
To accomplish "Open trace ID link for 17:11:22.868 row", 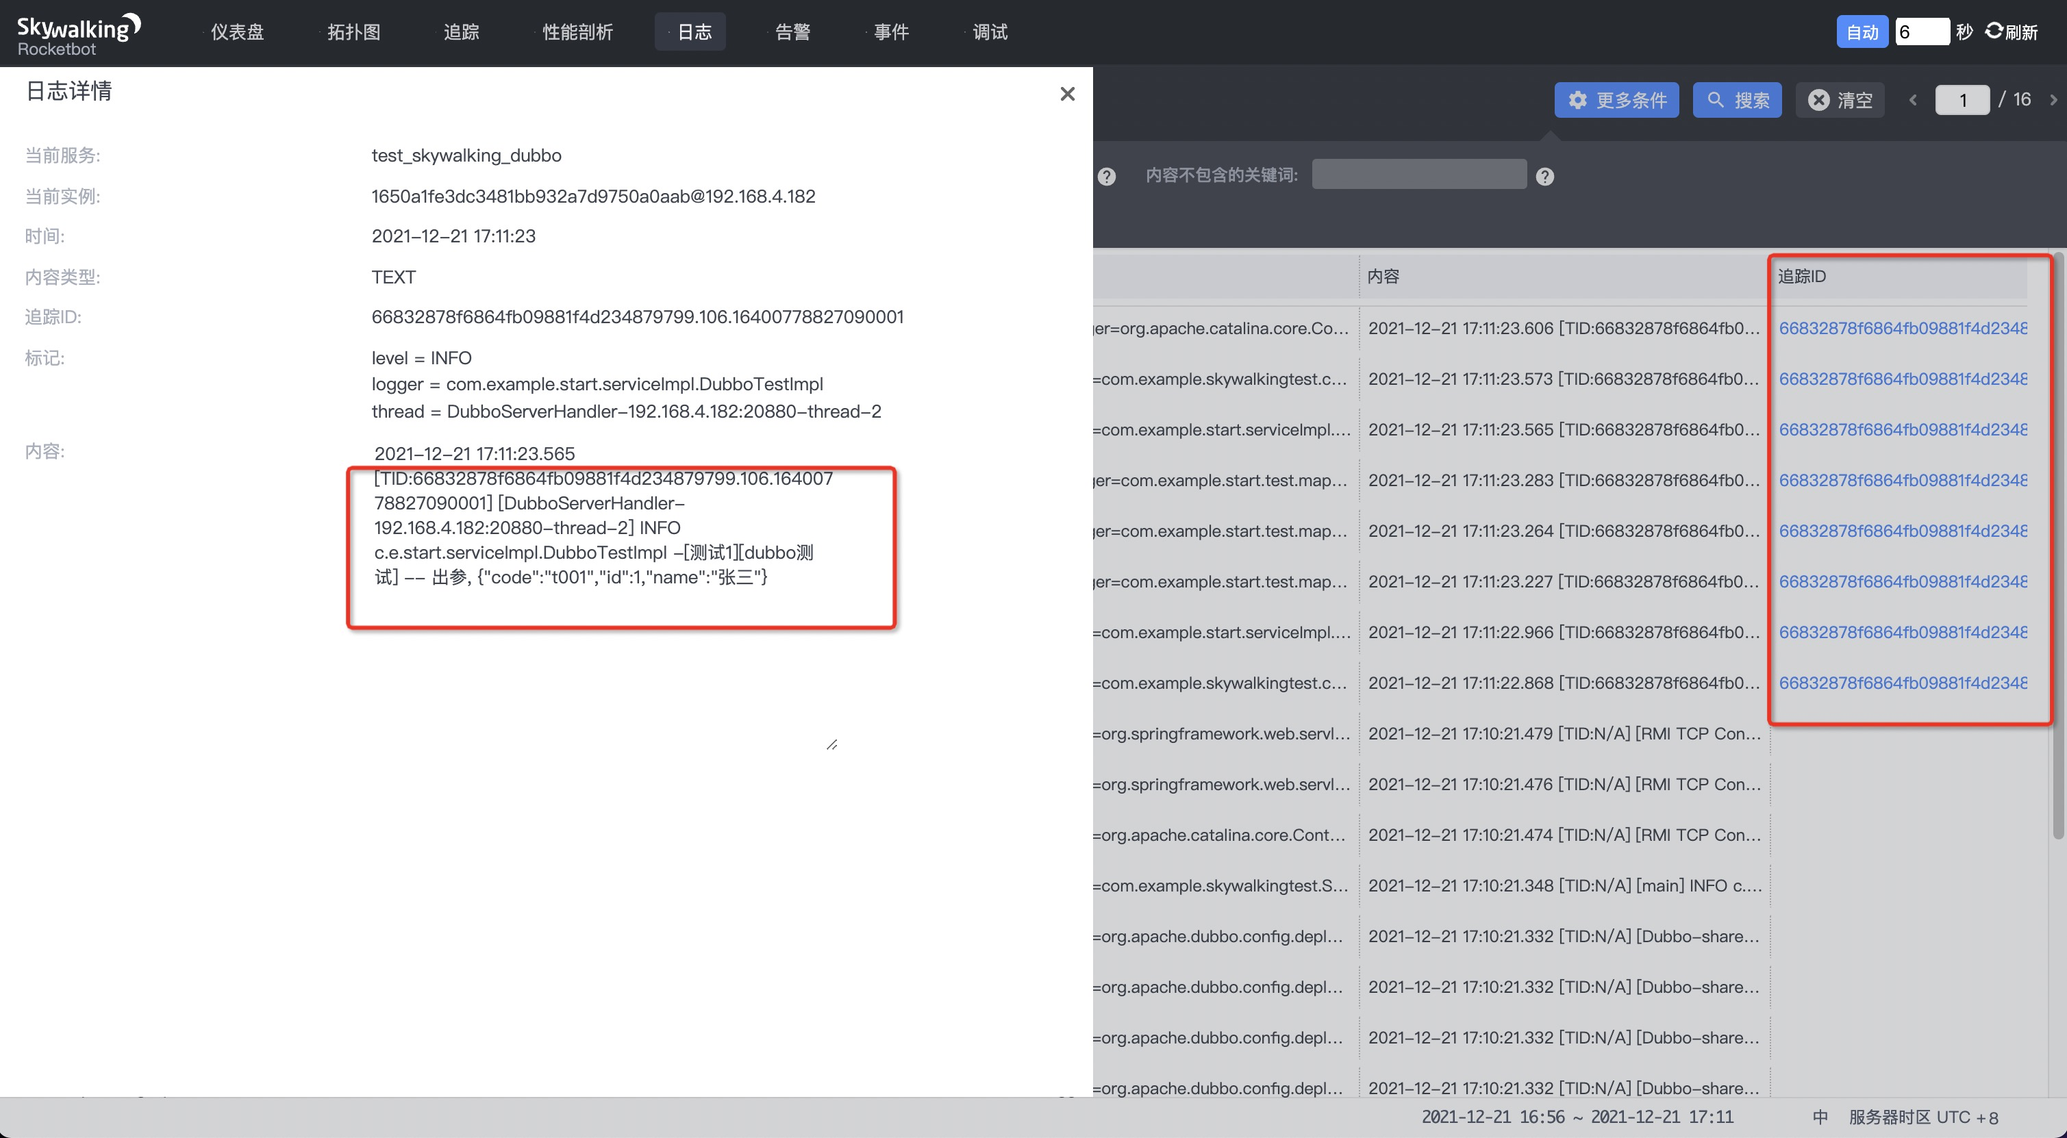I will coord(1903,683).
